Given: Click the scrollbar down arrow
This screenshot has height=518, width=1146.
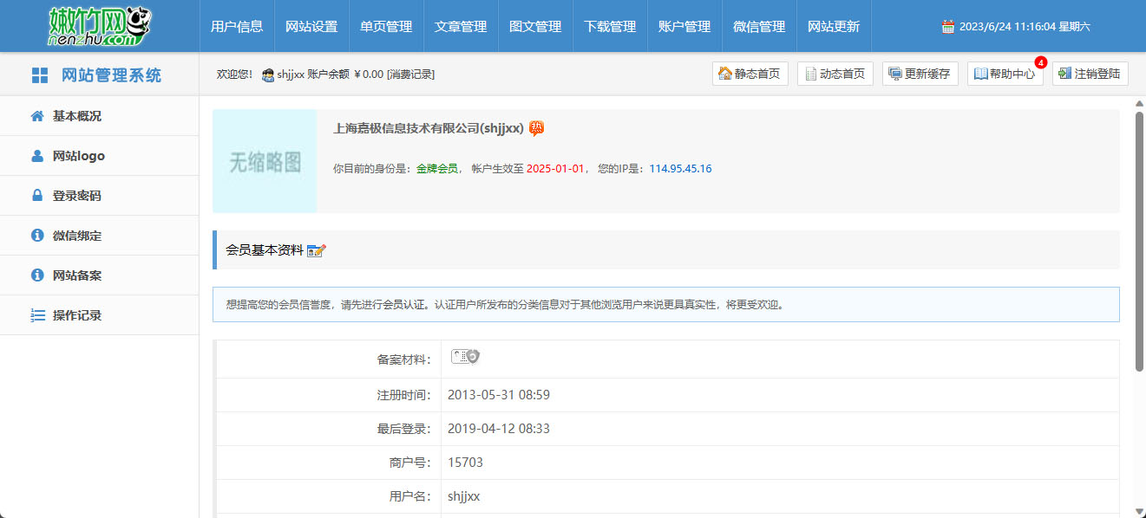Looking at the screenshot, I should click(1139, 511).
